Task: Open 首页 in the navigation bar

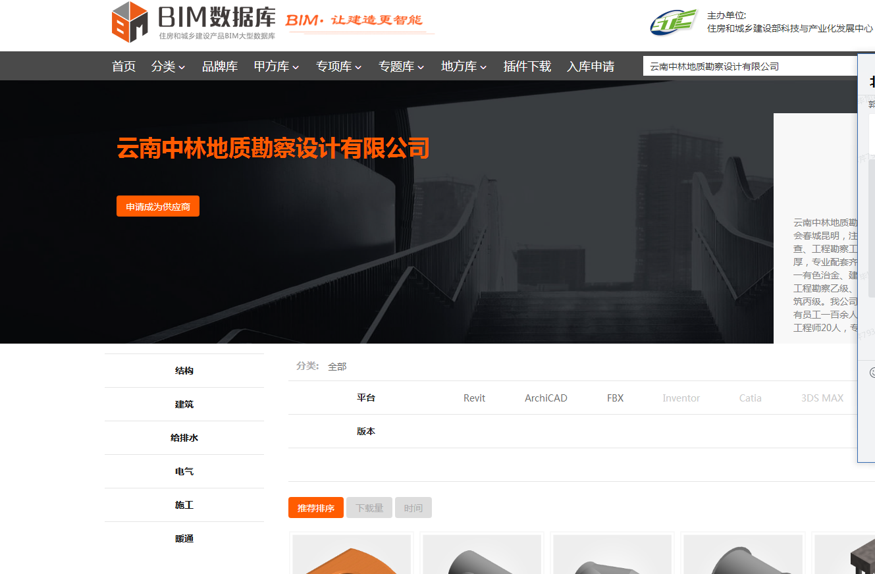Action: coord(124,66)
